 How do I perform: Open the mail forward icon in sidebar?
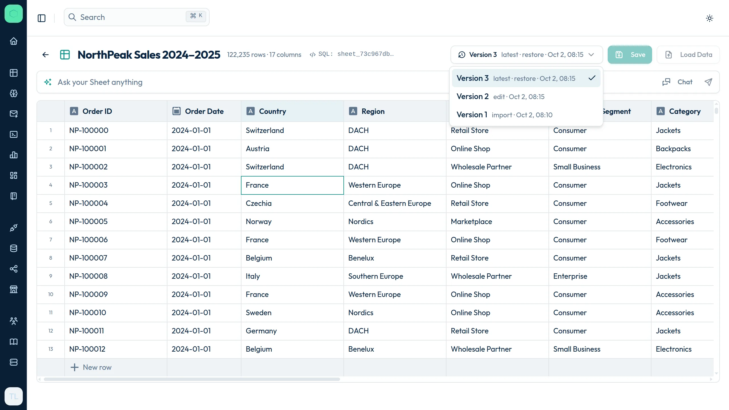13,114
